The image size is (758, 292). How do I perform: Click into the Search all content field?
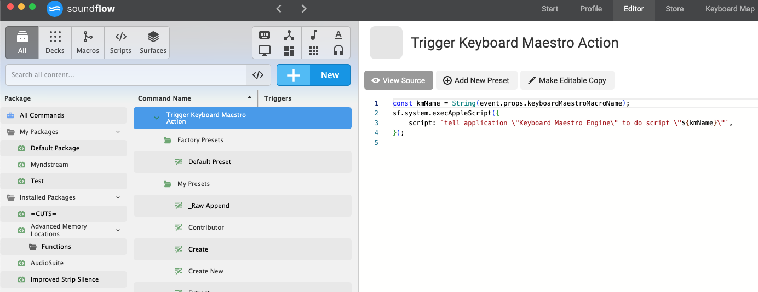[126, 75]
